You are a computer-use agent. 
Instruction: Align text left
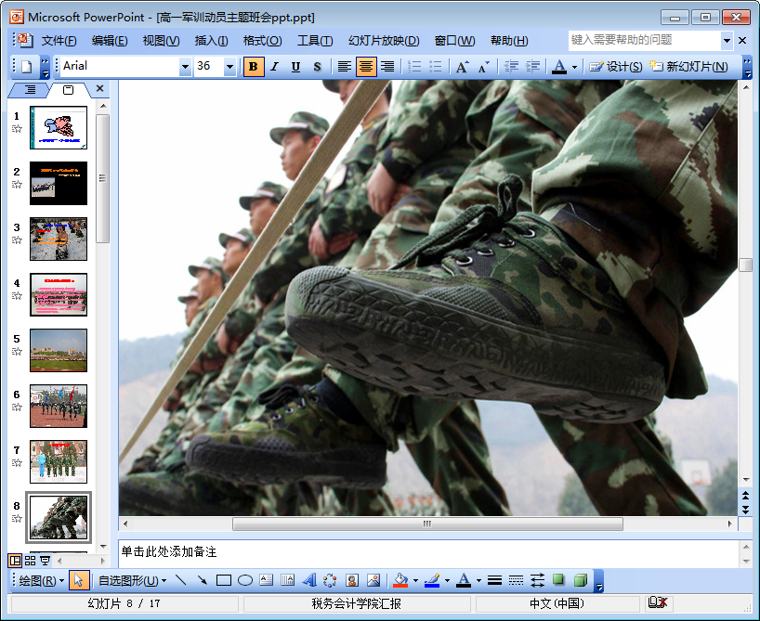[345, 66]
